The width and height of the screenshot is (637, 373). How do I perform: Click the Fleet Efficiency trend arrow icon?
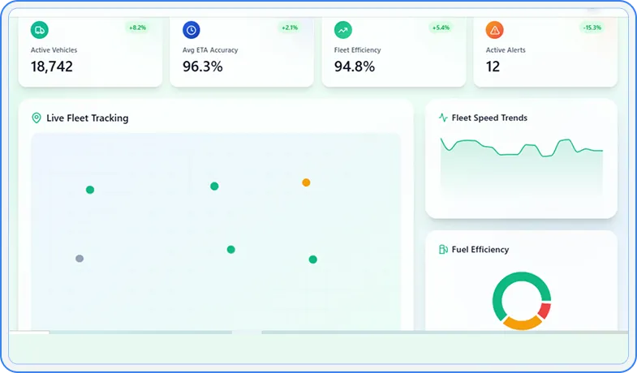(x=342, y=30)
